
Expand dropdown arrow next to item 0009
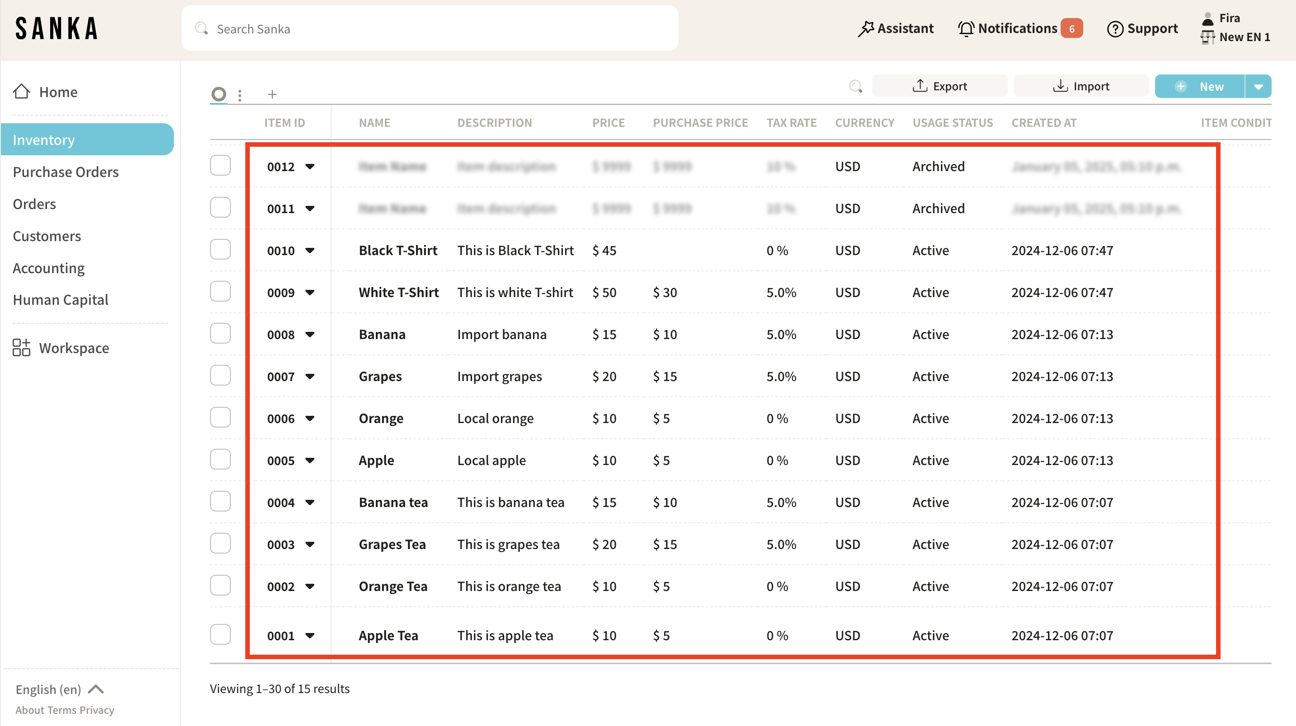pos(310,292)
